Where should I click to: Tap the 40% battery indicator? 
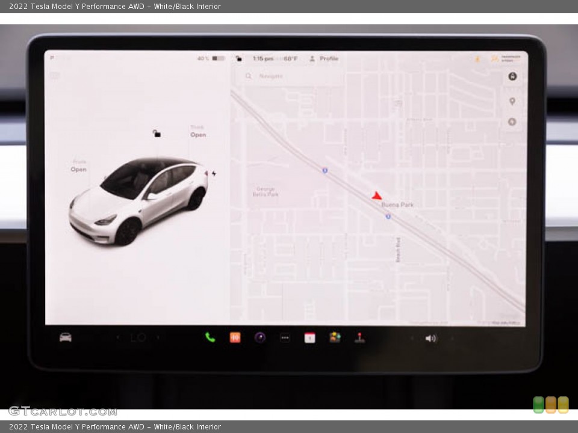pos(211,58)
